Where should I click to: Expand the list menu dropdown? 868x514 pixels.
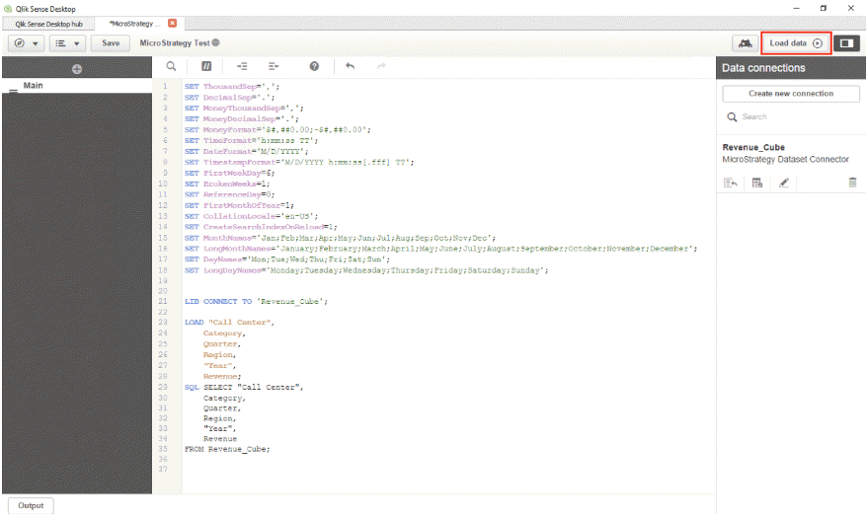point(67,43)
